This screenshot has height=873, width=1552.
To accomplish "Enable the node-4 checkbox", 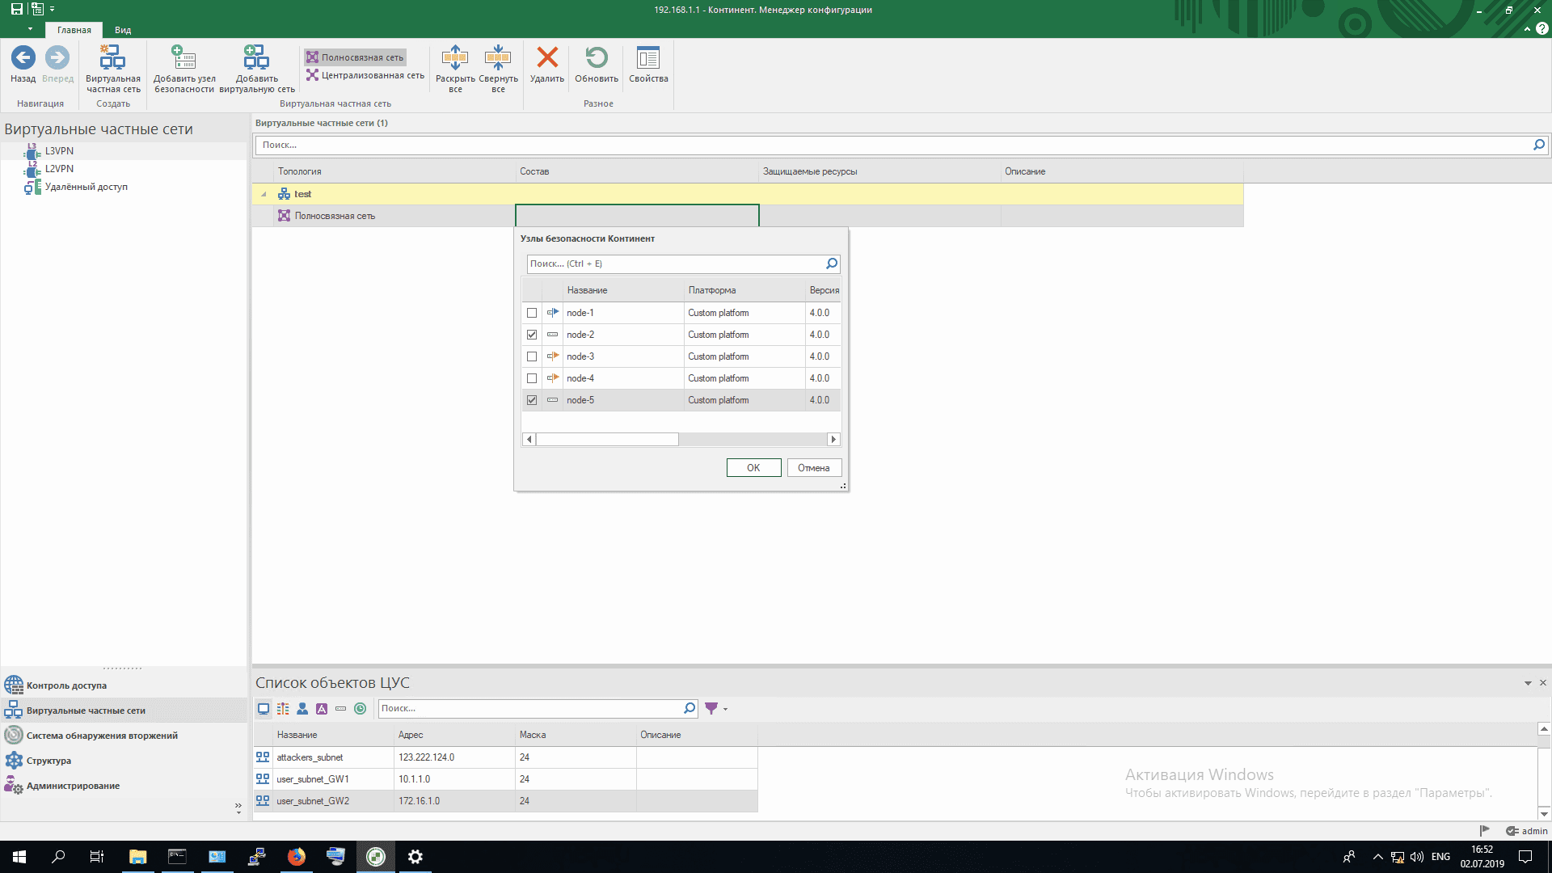I will coord(532,378).
